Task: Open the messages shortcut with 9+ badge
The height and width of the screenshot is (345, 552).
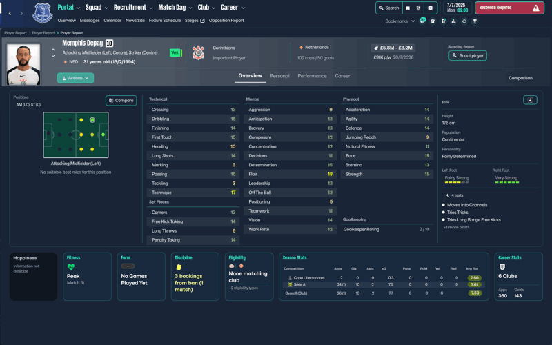Action: 422,21
